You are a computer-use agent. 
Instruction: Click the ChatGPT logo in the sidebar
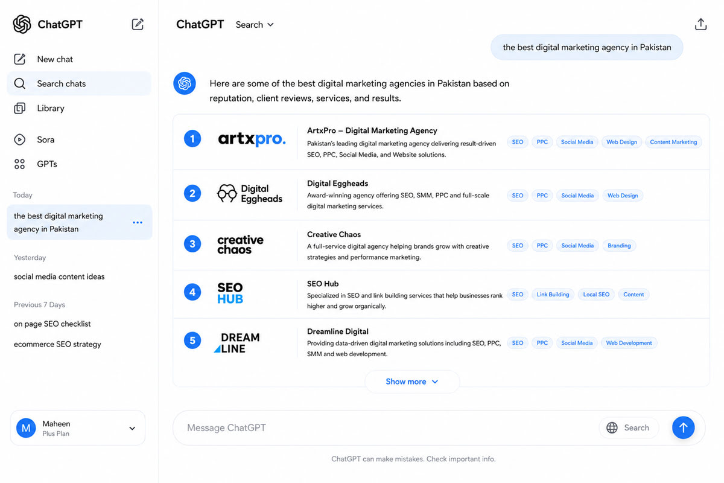click(22, 24)
